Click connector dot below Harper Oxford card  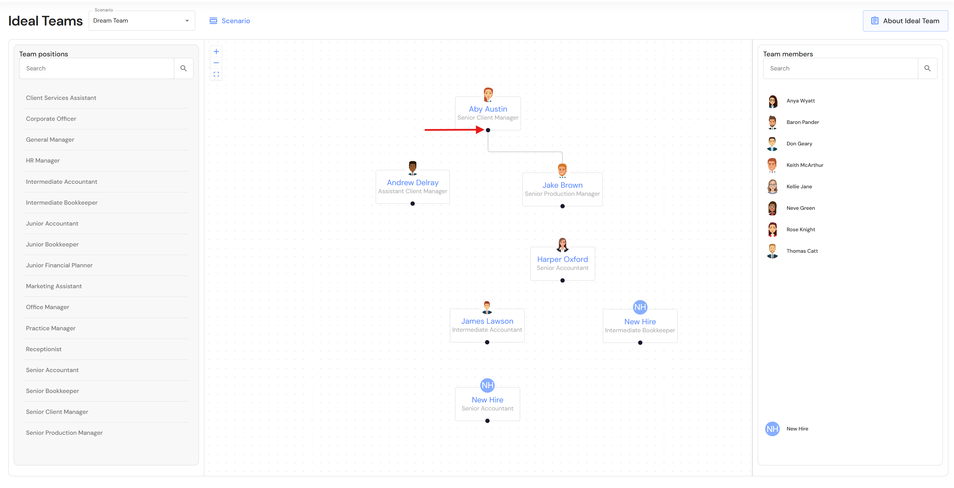pos(562,280)
